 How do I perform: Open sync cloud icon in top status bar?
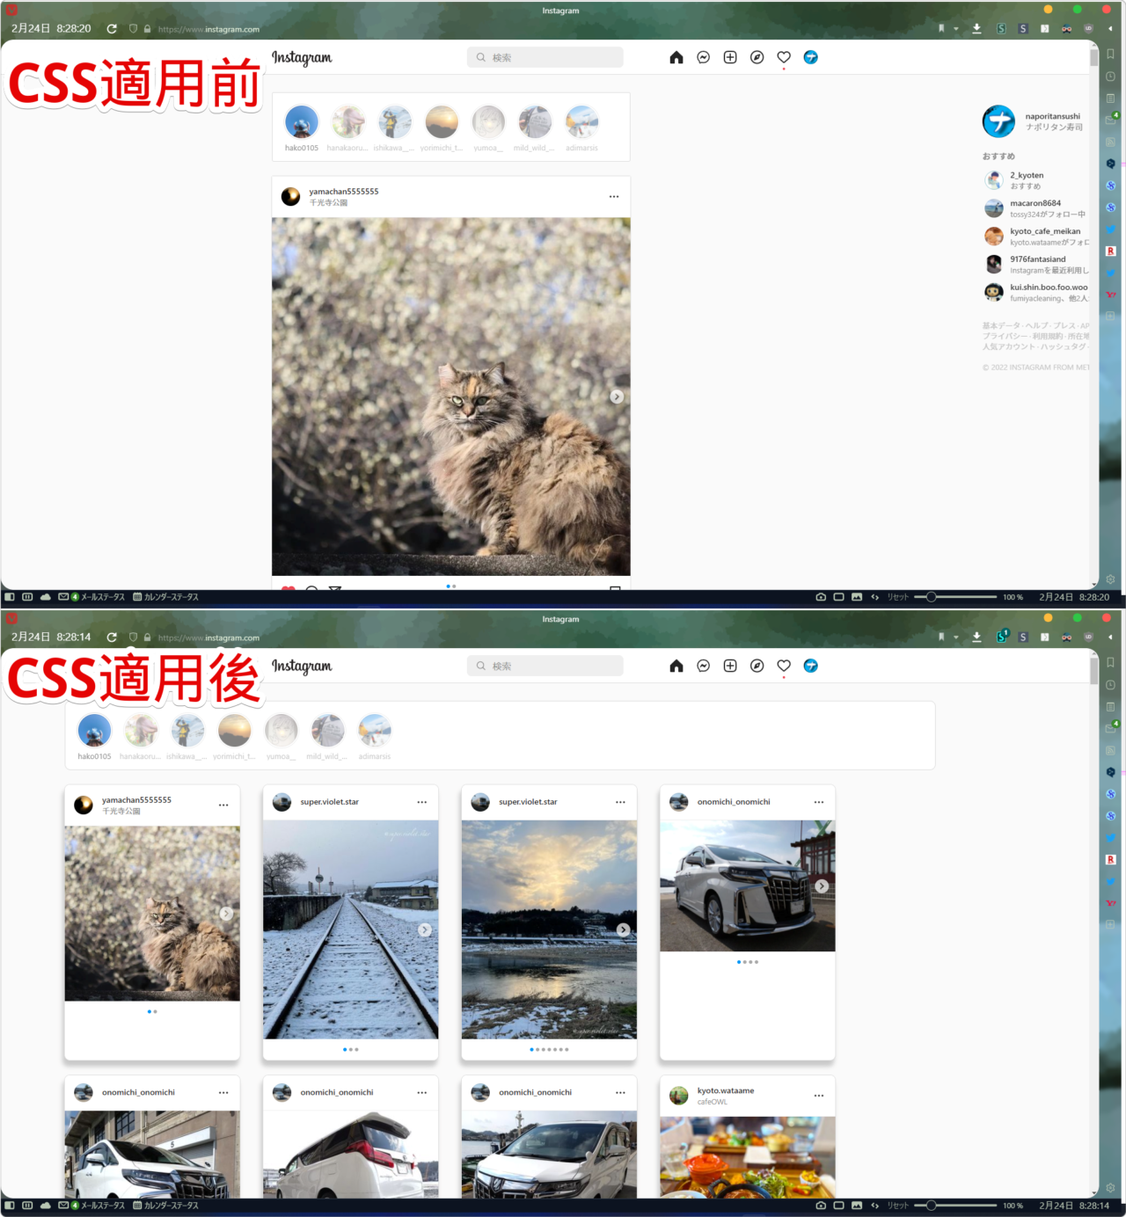(45, 597)
